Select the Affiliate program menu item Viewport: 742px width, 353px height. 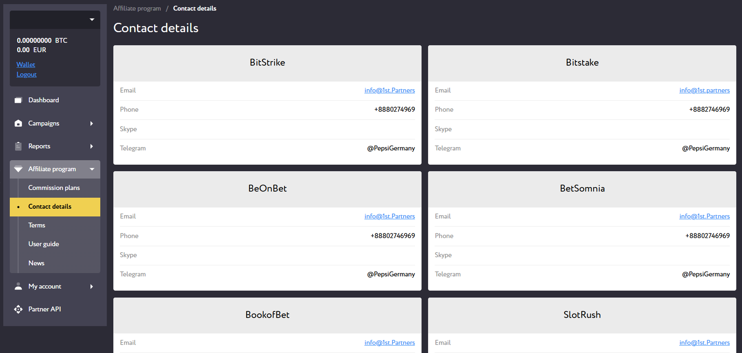coord(55,169)
